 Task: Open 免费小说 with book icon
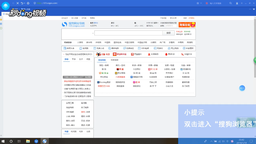pos(99,48)
